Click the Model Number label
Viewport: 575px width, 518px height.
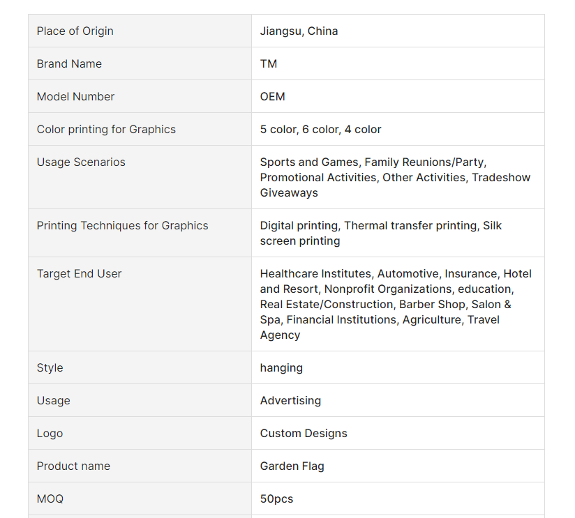tap(75, 96)
